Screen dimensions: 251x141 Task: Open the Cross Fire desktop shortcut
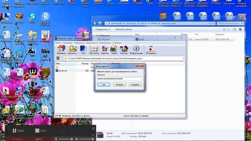[x=20, y=18]
